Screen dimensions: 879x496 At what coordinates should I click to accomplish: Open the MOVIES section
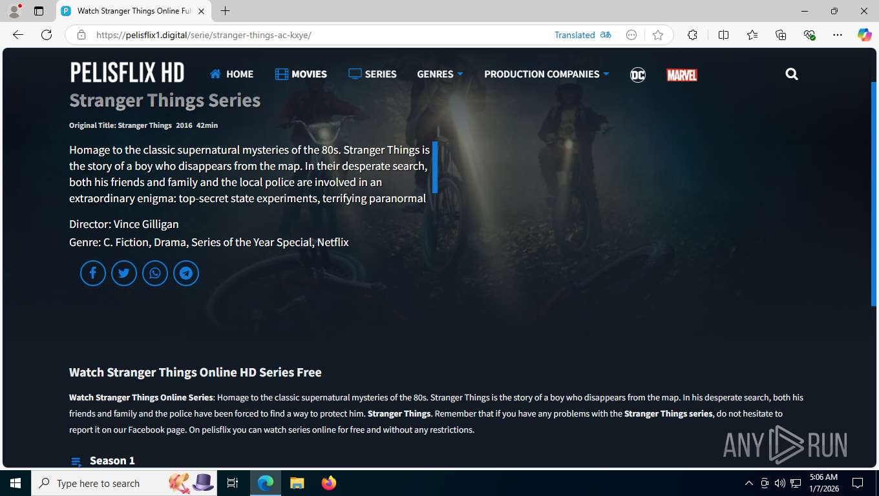pos(301,74)
